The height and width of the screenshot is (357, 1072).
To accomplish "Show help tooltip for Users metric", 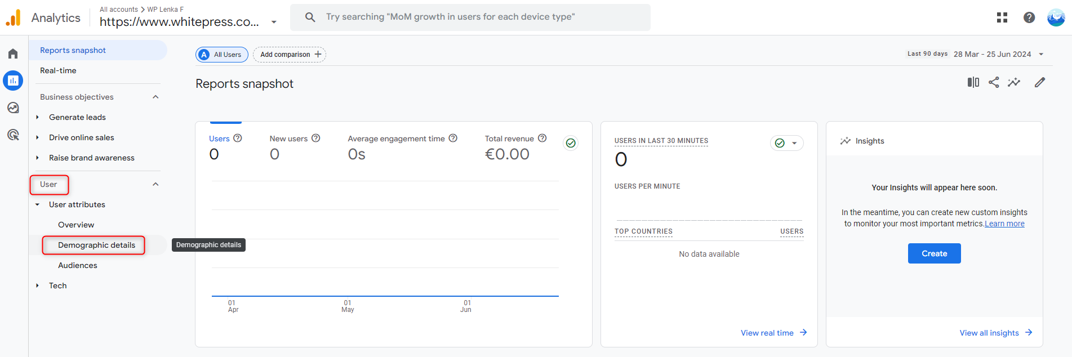I will 238,138.
